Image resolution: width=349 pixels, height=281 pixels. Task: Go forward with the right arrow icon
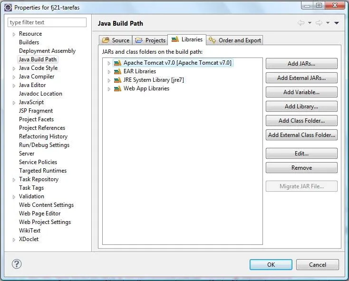tap(319, 23)
